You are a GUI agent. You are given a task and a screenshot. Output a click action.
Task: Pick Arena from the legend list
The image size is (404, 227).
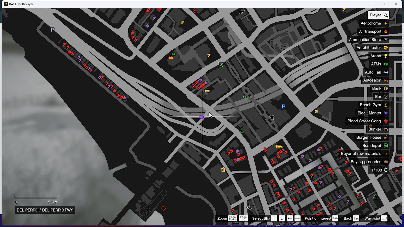[379, 56]
